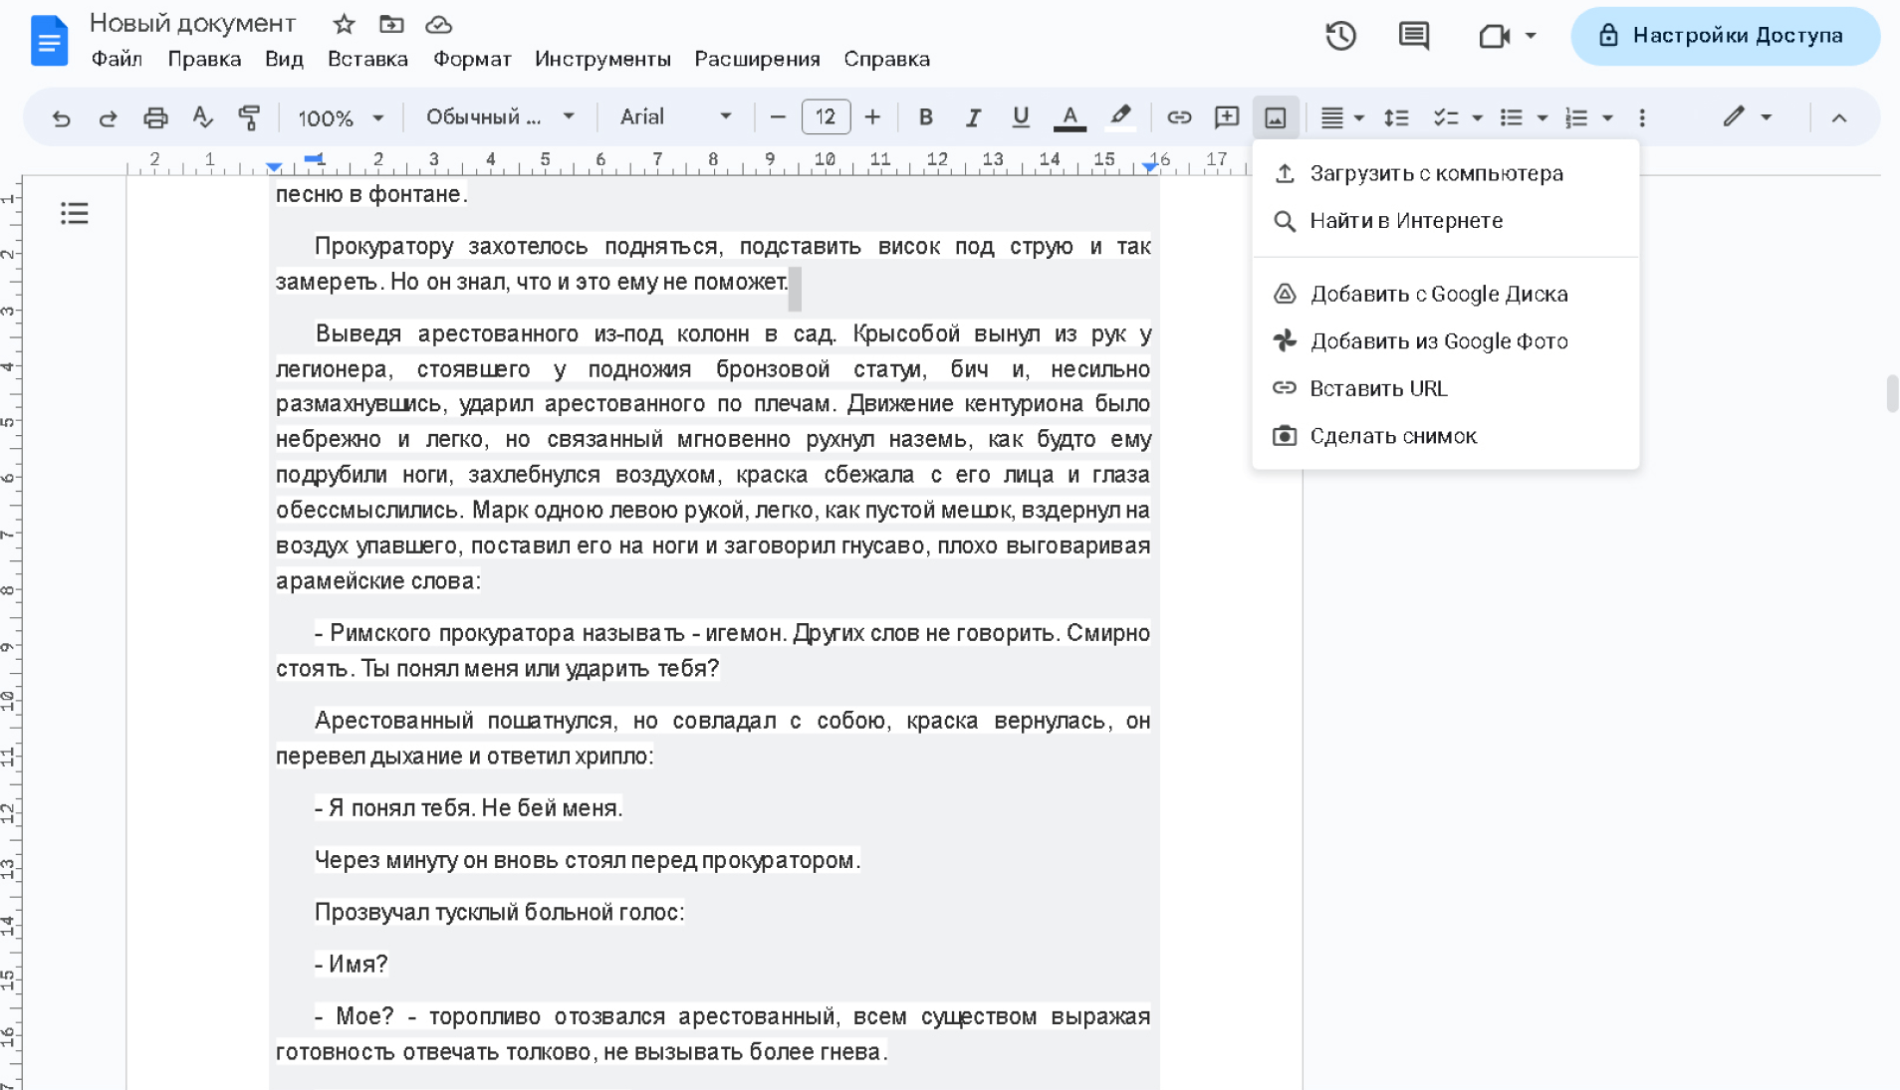The height and width of the screenshot is (1090, 1900).
Task: Click the font size field
Action: (x=826, y=117)
